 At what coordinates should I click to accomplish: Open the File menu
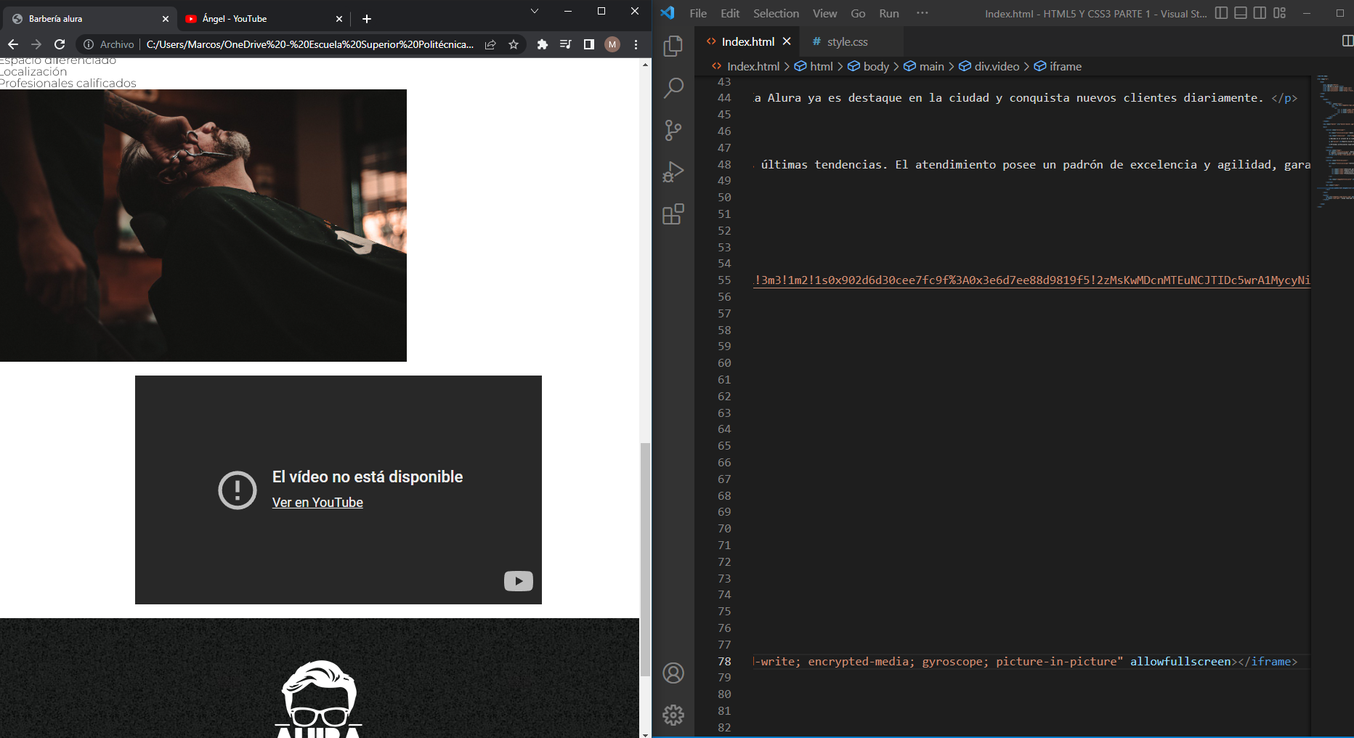click(x=698, y=13)
